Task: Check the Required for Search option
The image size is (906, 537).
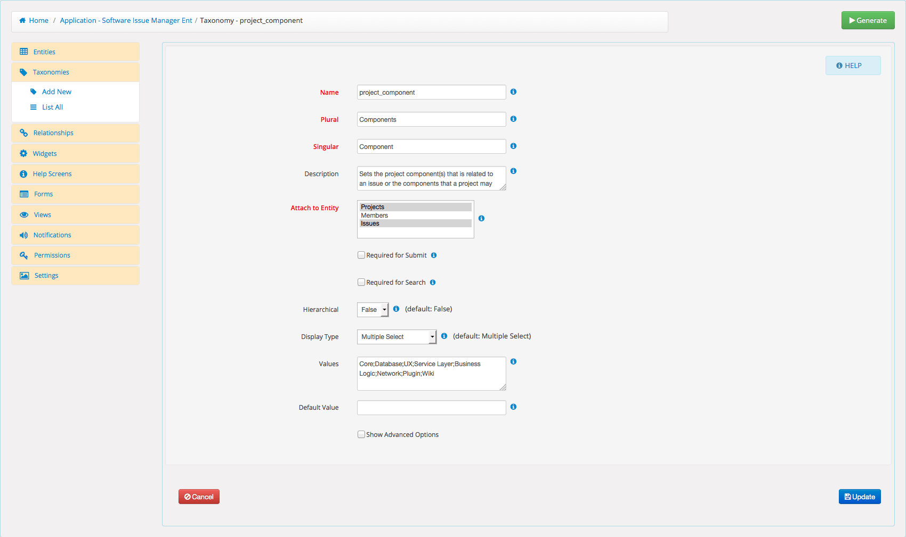Action: (361, 282)
